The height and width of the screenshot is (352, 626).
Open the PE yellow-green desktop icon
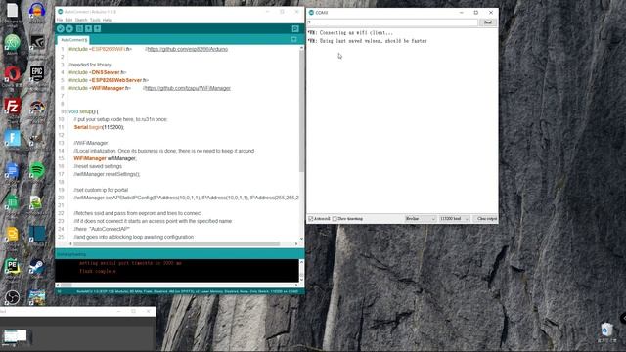click(x=12, y=267)
